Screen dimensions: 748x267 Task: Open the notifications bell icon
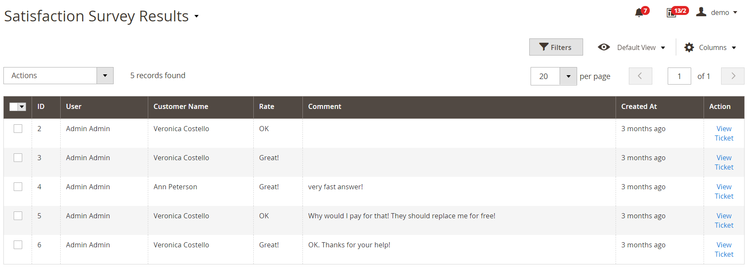639,12
